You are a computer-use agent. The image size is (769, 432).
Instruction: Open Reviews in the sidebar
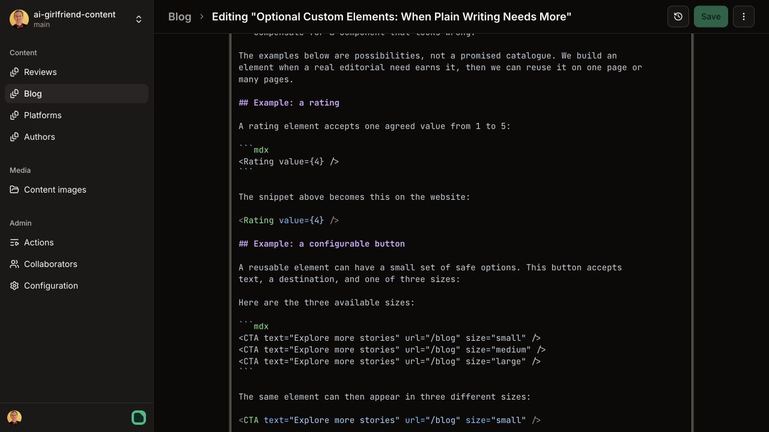[x=76, y=72]
